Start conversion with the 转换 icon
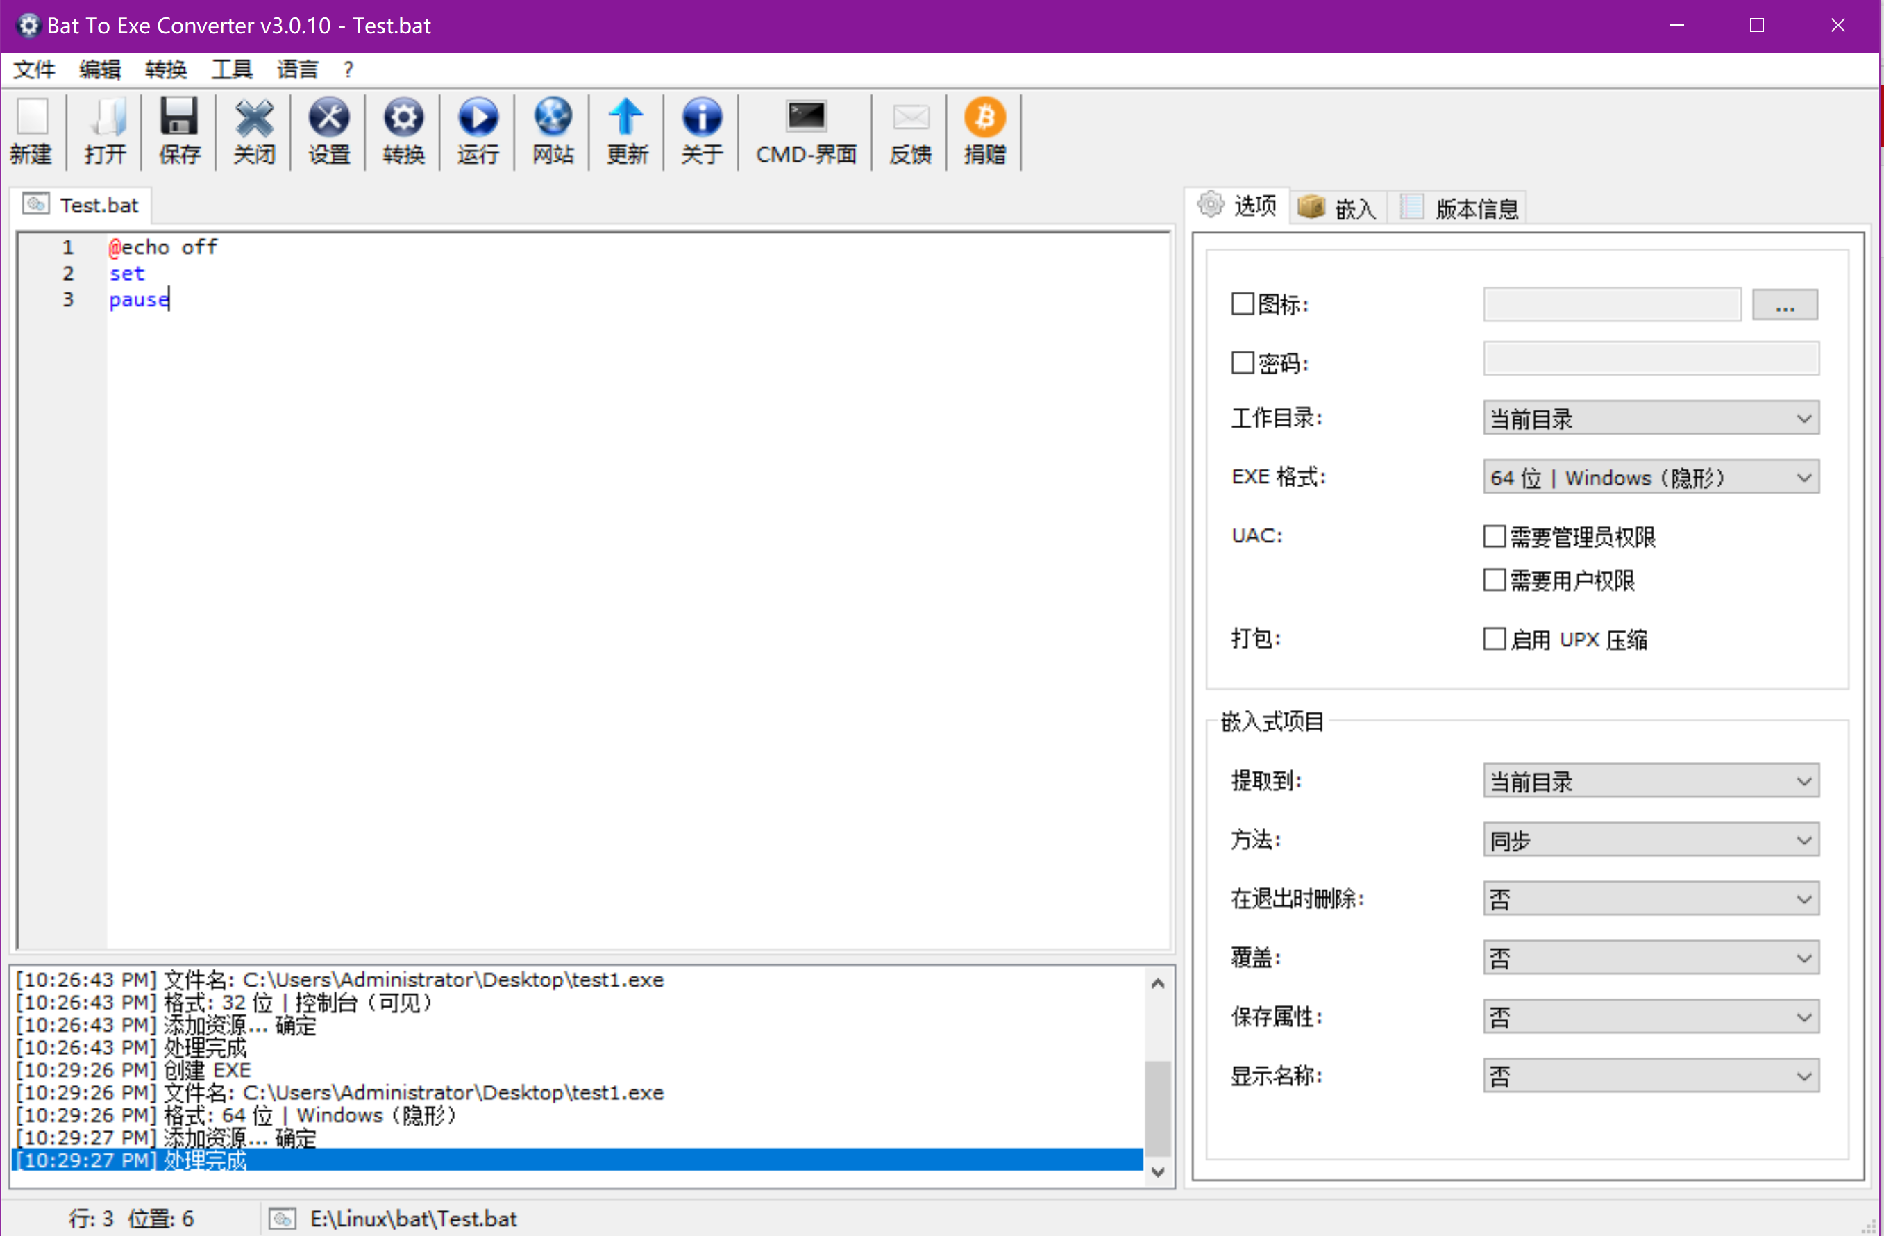This screenshot has width=1884, height=1236. click(x=403, y=131)
